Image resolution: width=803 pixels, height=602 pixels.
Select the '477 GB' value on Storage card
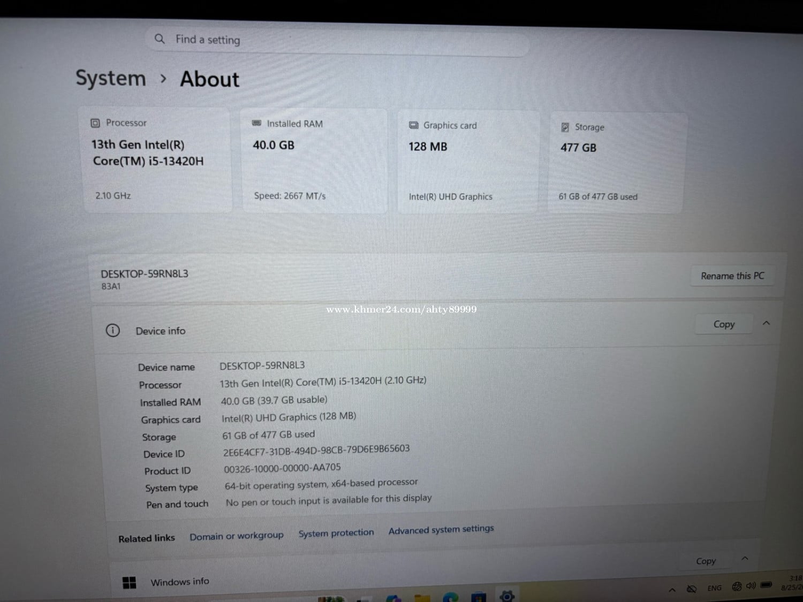(578, 148)
